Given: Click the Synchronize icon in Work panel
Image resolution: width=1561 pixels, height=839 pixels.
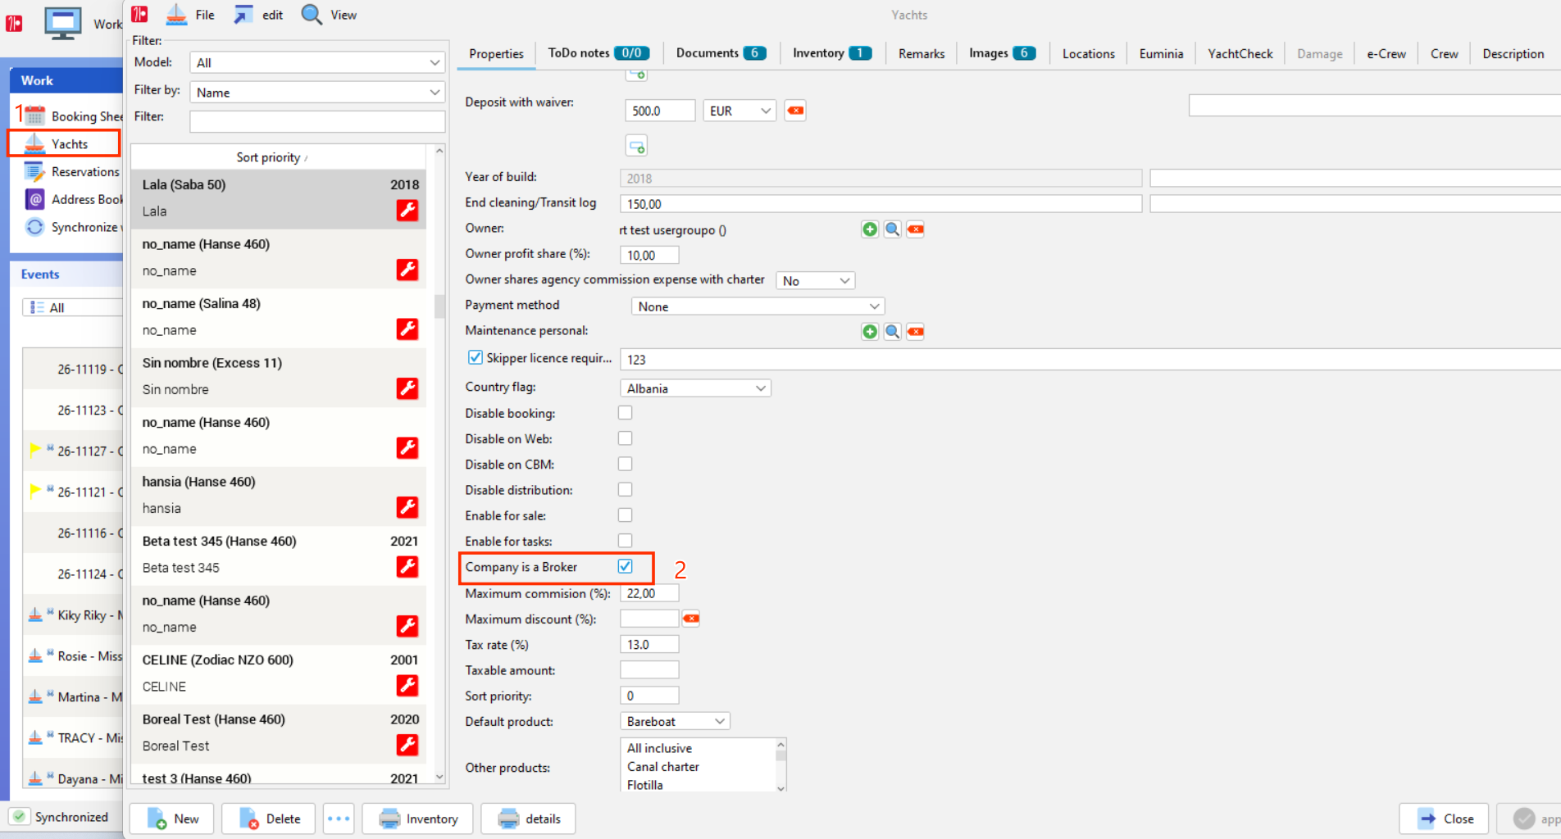Looking at the screenshot, I should tap(34, 227).
